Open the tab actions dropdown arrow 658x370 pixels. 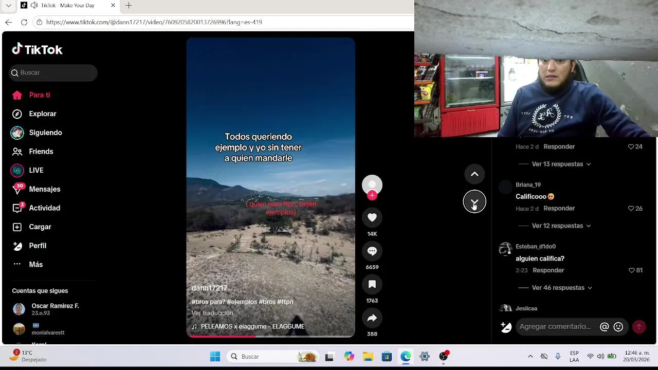[8, 5]
